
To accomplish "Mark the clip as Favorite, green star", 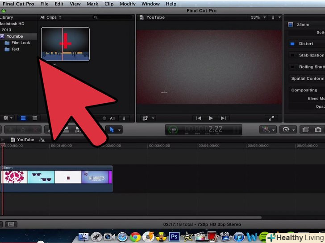I will 11,130.
